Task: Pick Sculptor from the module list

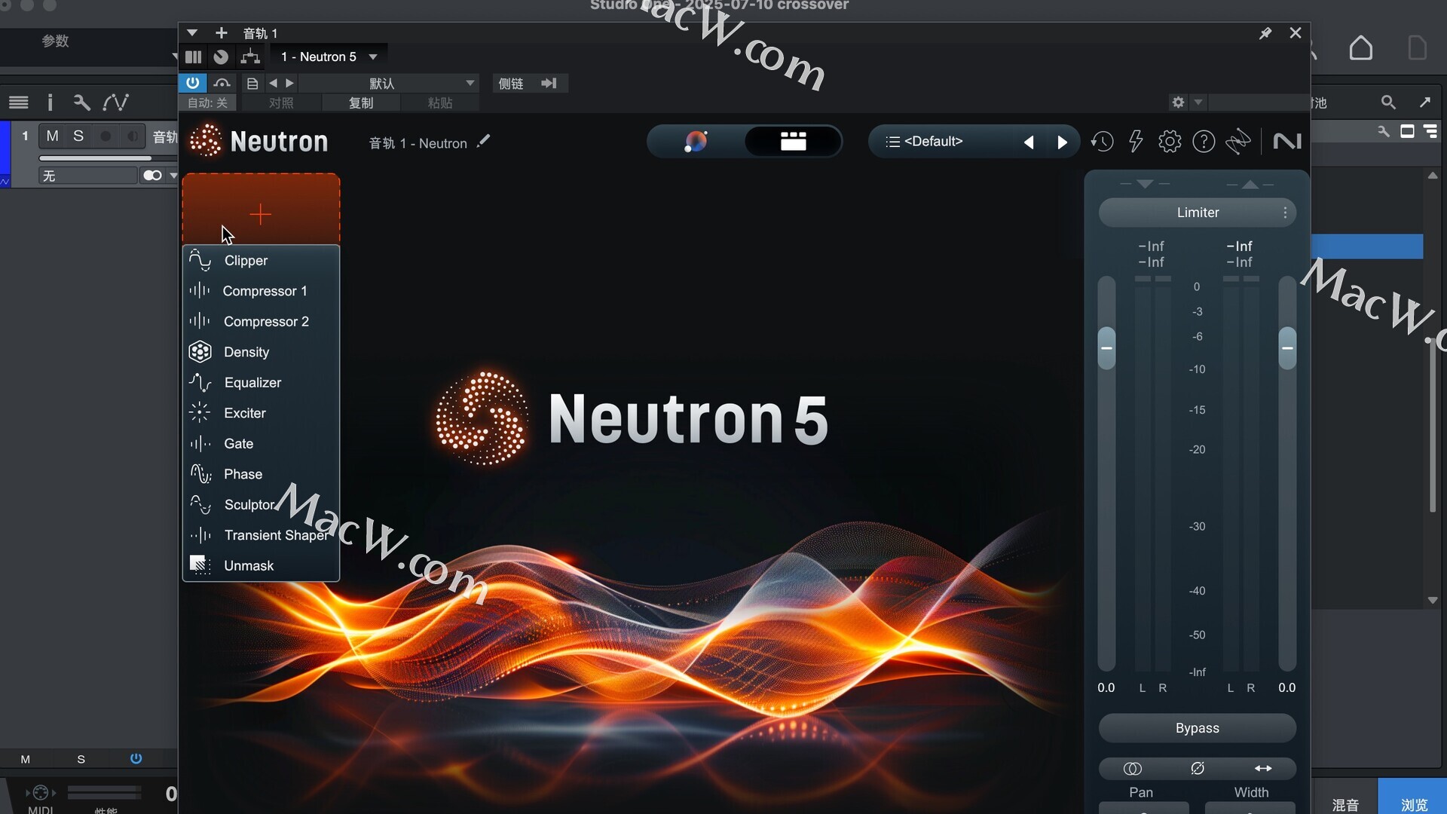Action: coord(261,505)
